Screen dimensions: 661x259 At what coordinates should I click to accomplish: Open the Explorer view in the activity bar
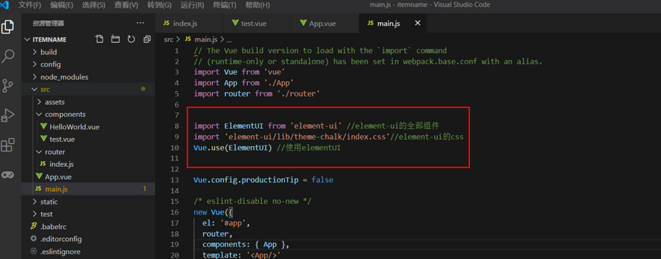8,27
